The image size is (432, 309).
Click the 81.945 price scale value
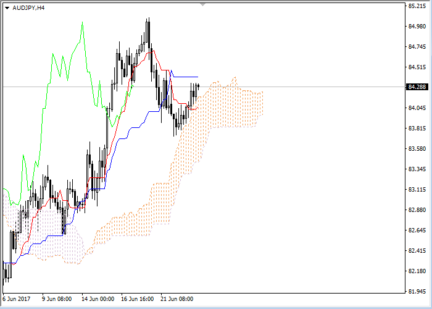[417, 292]
